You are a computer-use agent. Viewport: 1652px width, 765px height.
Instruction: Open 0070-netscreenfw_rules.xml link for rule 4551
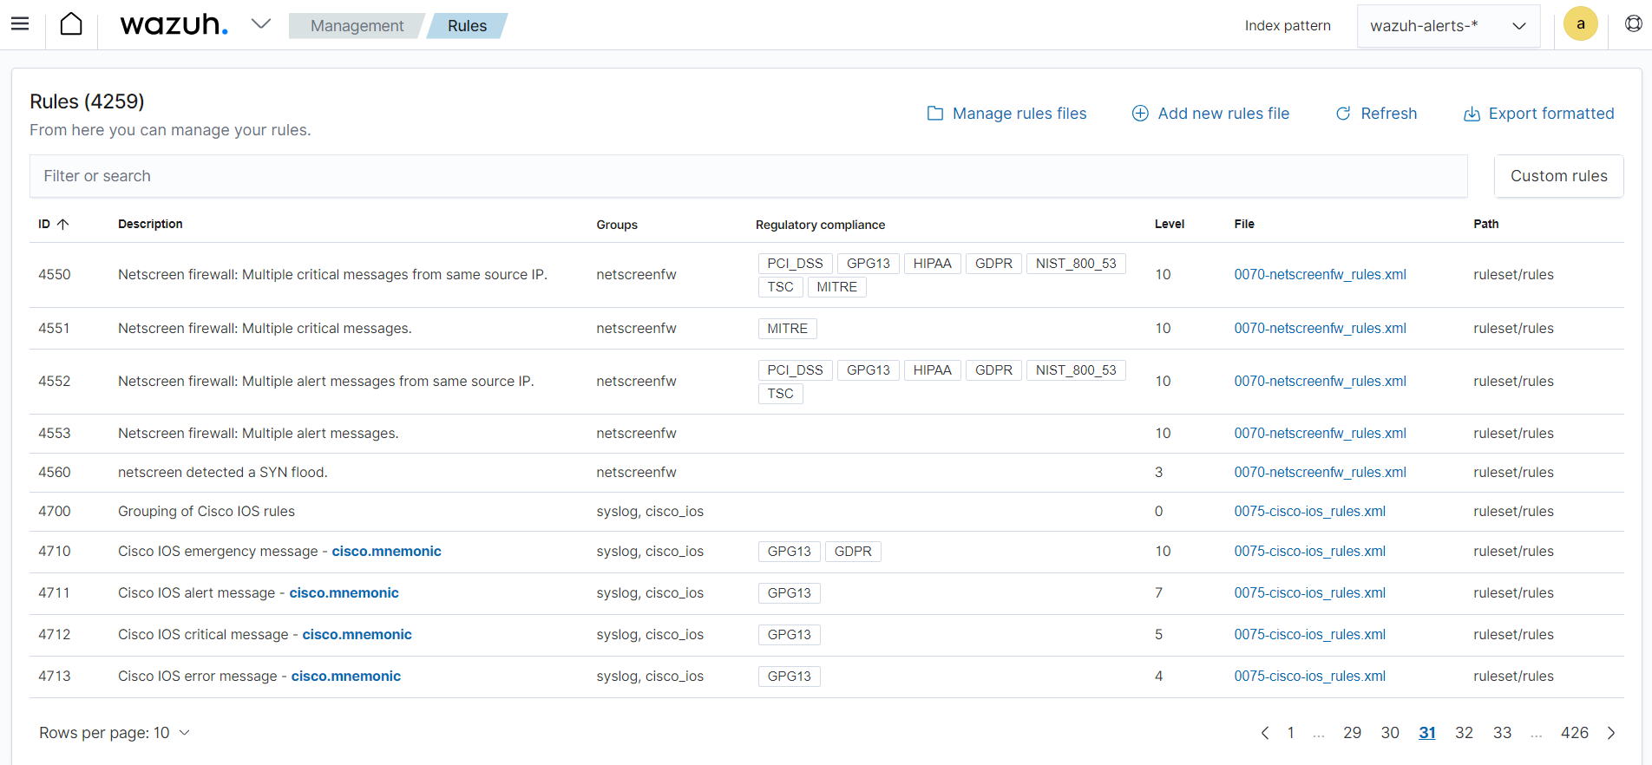1320,329
